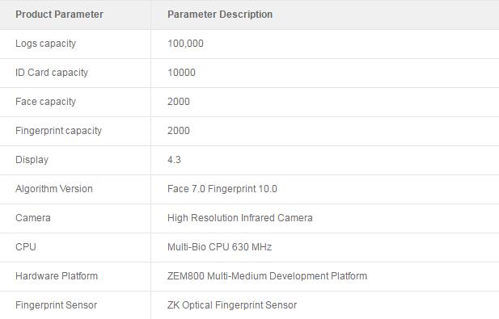The height and width of the screenshot is (319, 499).
Task: Select the ID Card capacity label
Action: (x=52, y=73)
